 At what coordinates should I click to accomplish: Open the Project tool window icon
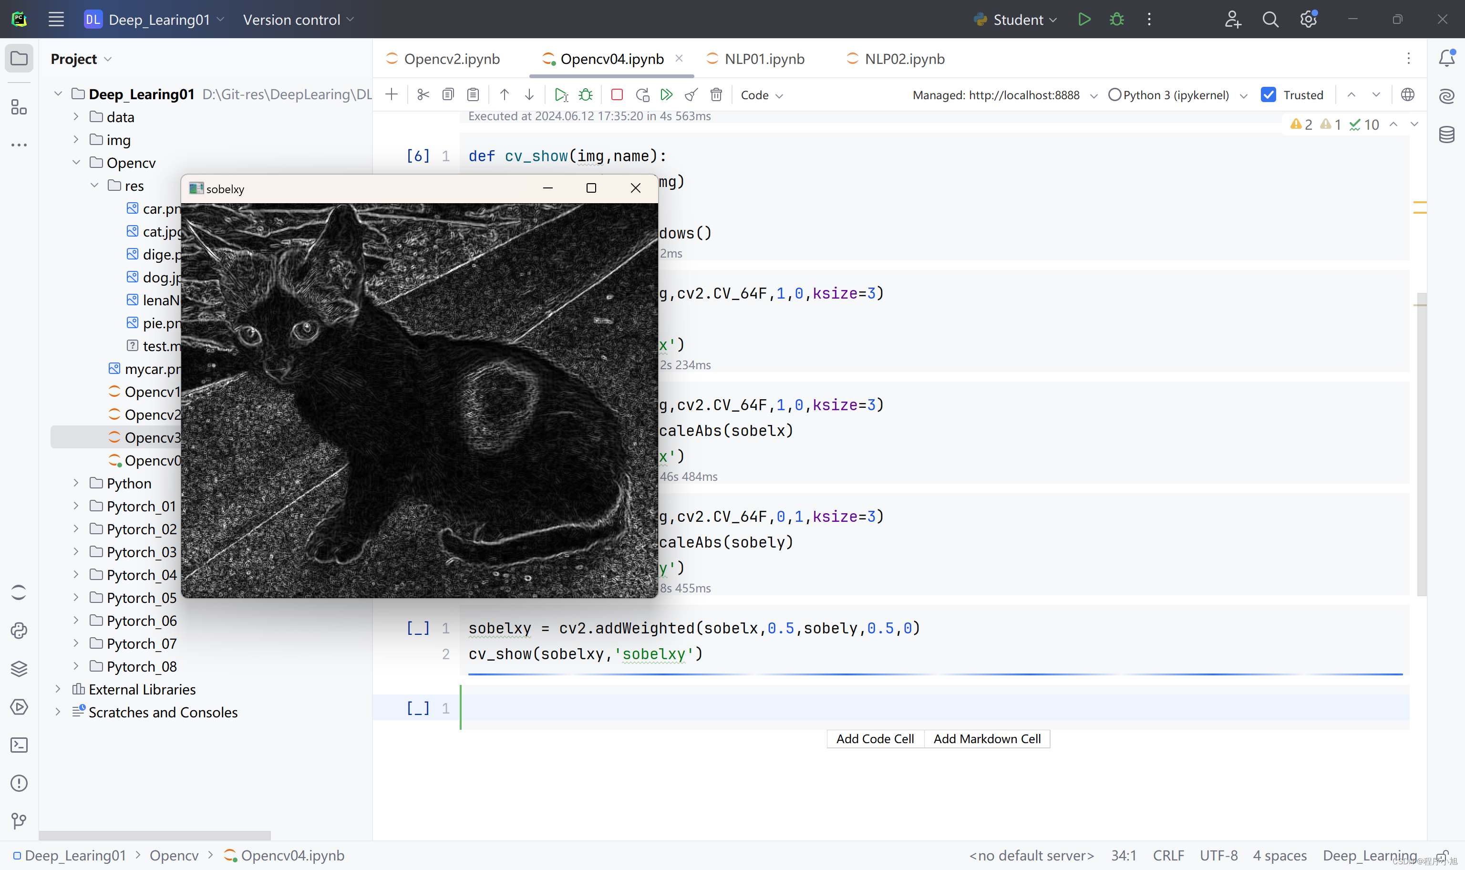(x=19, y=58)
